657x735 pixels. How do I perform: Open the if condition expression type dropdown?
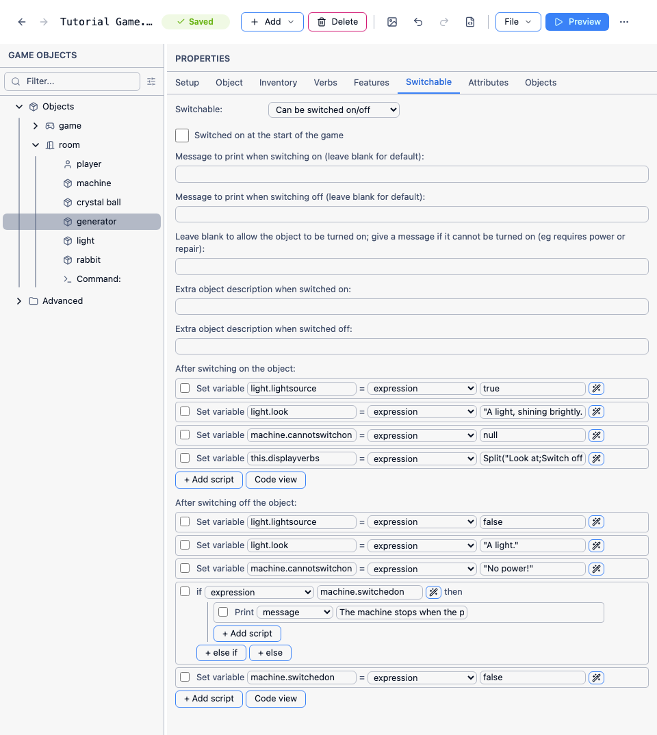pyautogui.click(x=259, y=593)
